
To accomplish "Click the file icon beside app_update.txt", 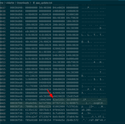I will (x=34, y=3).
